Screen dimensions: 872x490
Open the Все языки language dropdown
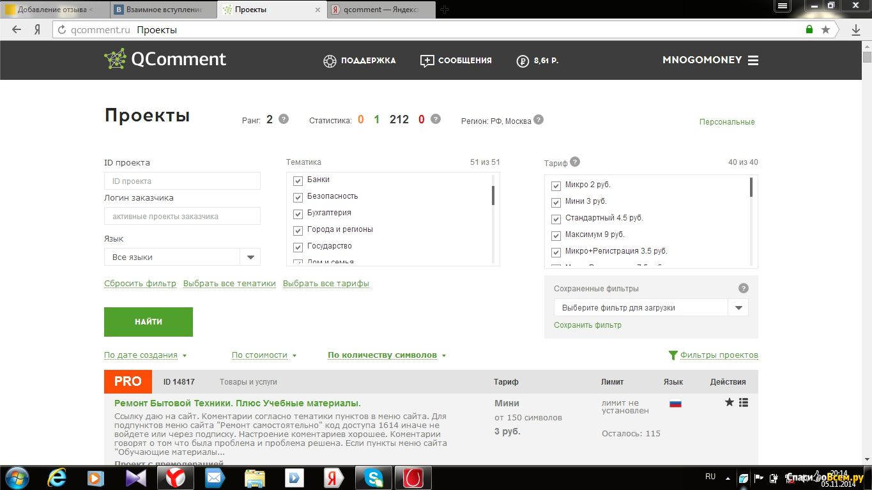click(182, 257)
